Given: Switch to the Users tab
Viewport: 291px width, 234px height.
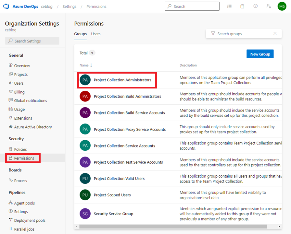Looking at the screenshot, I should 96,34.
